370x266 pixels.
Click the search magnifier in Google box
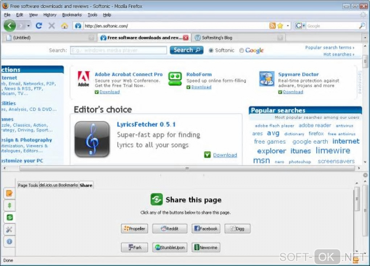click(x=362, y=26)
